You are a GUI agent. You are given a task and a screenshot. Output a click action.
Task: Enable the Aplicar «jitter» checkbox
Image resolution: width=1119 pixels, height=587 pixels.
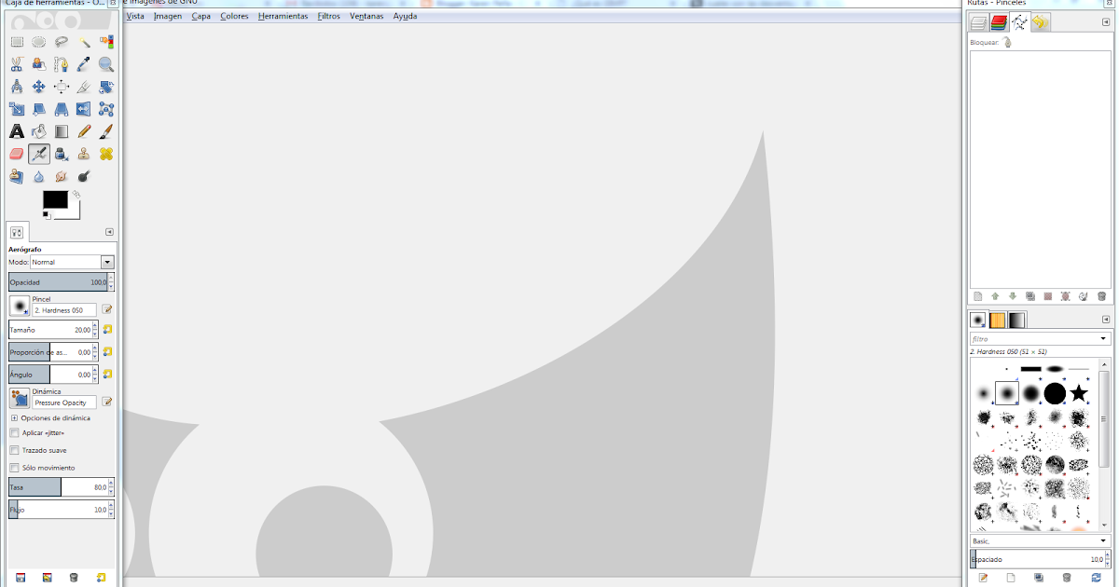pos(15,432)
